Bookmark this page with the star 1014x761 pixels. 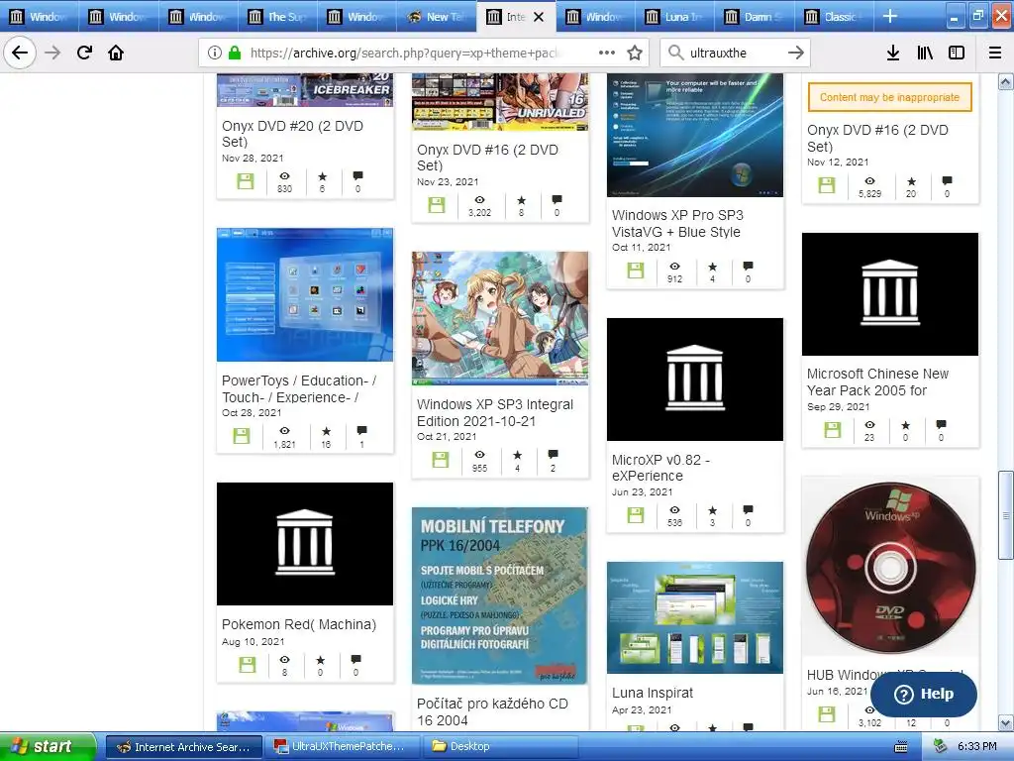(x=635, y=53)
